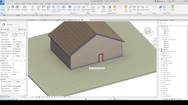Select the Model Text tool

83,8
